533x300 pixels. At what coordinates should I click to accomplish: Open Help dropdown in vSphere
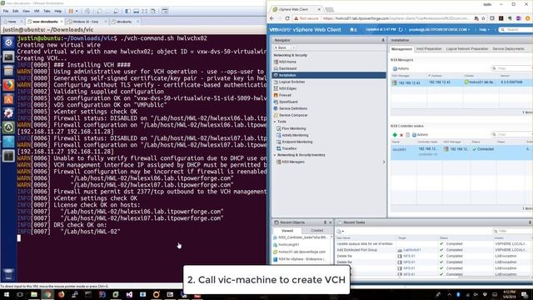click(484, 30)
